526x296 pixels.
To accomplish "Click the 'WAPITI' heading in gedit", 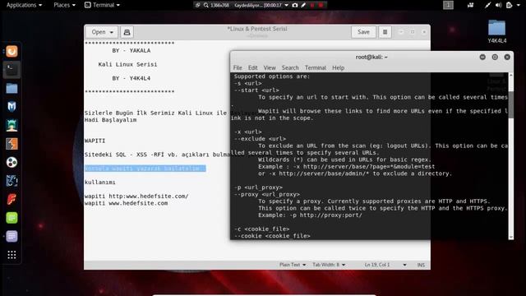I will click(x=95, y=141).
